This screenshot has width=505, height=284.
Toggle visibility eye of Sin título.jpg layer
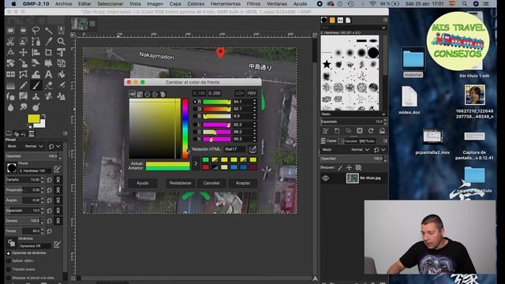click(x=326, y=178)
